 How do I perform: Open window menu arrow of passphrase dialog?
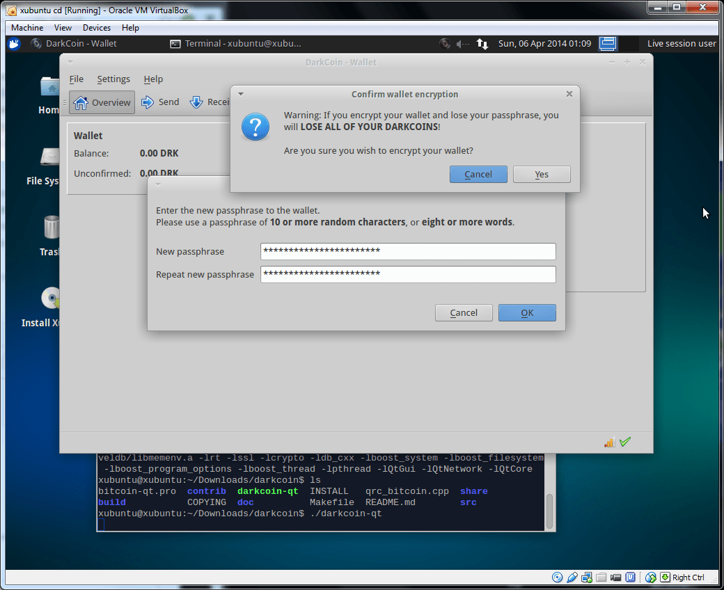pyautogui.click(x=157, y=184)
